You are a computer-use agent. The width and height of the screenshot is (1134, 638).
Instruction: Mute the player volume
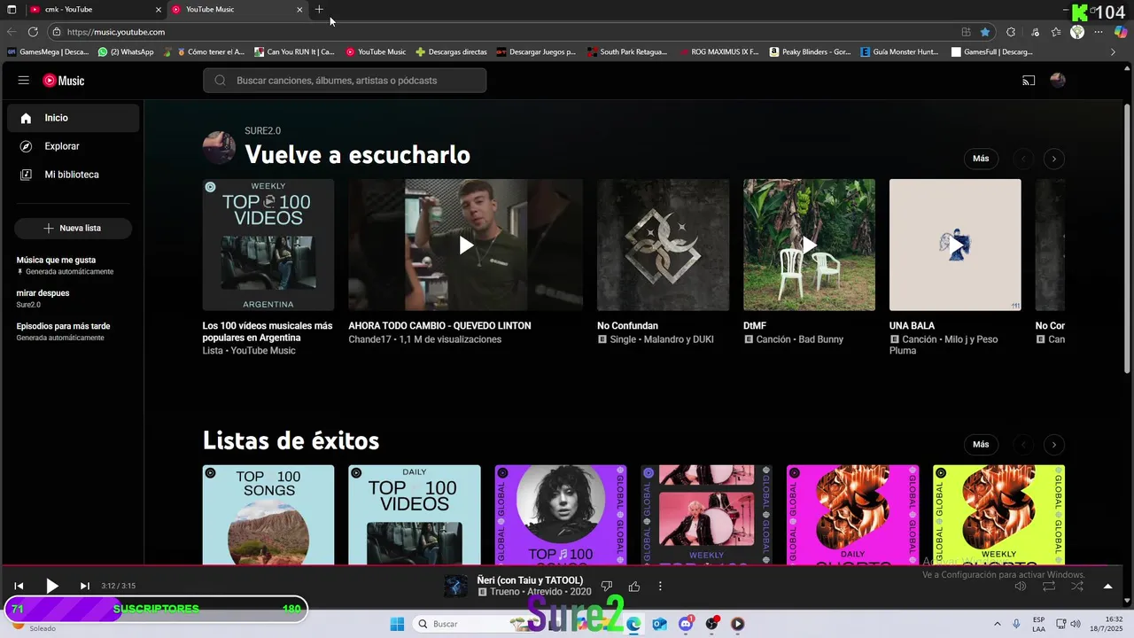(x=1021, y=586)
